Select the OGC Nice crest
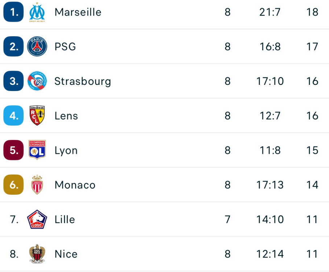The height and width of the screenshot is (272, 329). (37, 254)
